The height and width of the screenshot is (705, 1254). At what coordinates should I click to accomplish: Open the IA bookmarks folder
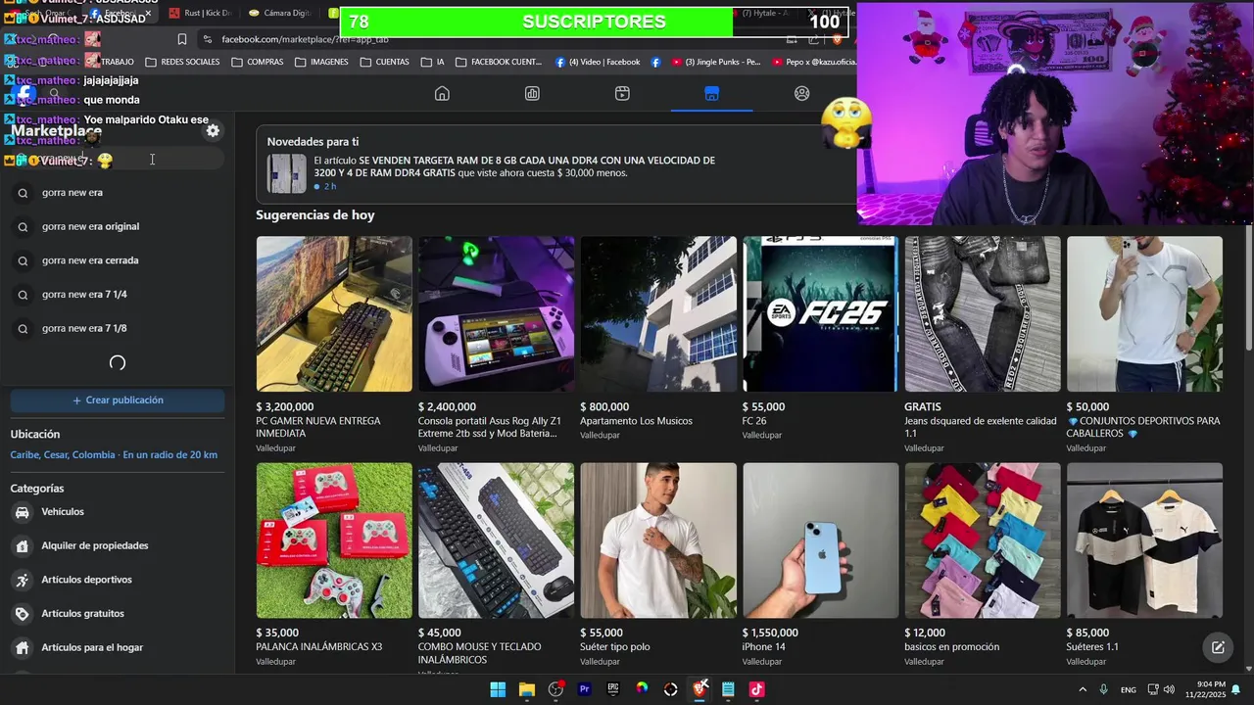point(433,62)
